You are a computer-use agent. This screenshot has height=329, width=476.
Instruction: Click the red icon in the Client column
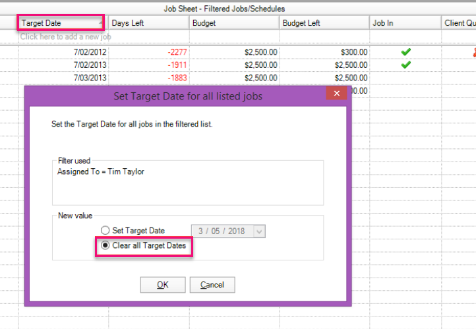472,51
